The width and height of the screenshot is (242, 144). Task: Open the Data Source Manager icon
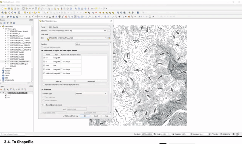click(2, 13)
